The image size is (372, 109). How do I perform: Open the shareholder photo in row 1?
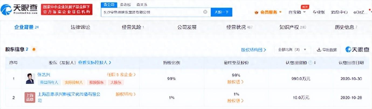[x=30, y=79]
